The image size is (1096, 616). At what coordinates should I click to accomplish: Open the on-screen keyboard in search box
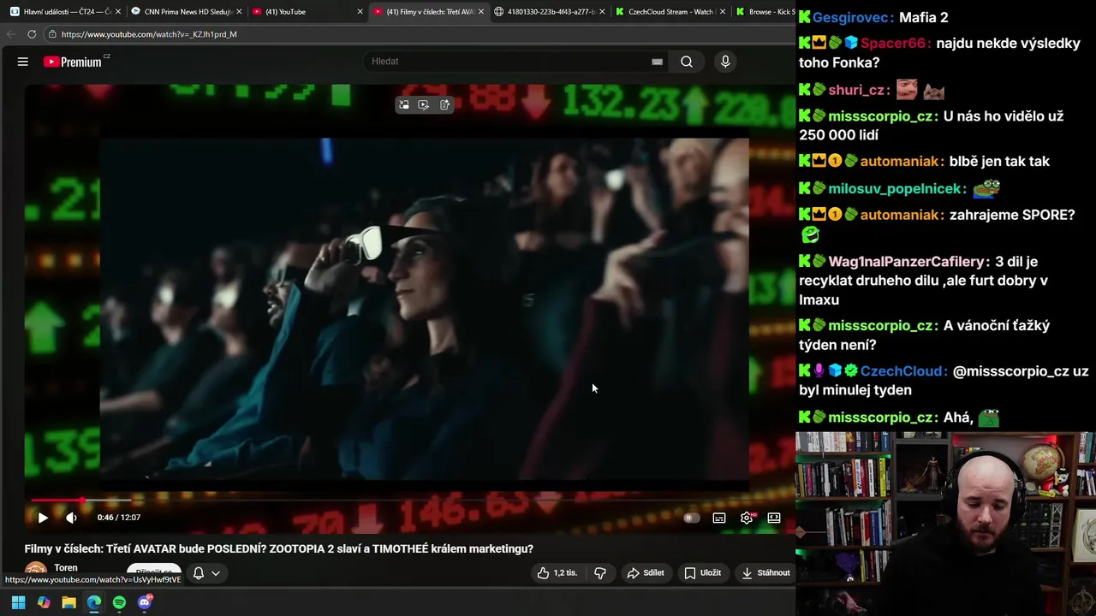pos(657,62)
